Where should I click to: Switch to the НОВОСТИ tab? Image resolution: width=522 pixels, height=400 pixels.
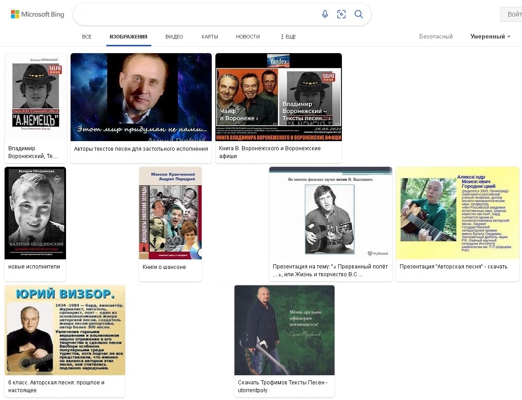(x=247, y=37)
